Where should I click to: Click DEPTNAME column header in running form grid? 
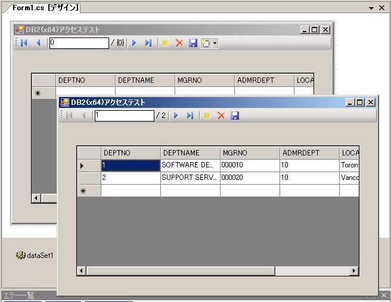click(x=190, y=152)
